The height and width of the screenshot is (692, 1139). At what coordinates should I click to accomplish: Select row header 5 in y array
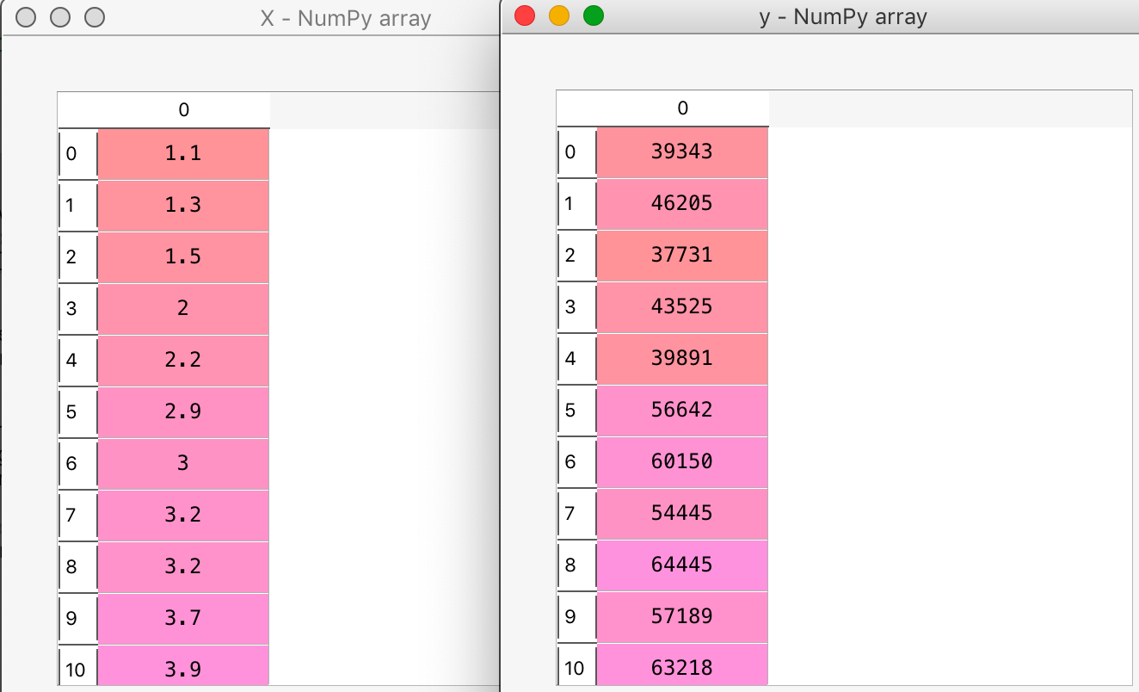coord(577,411)
